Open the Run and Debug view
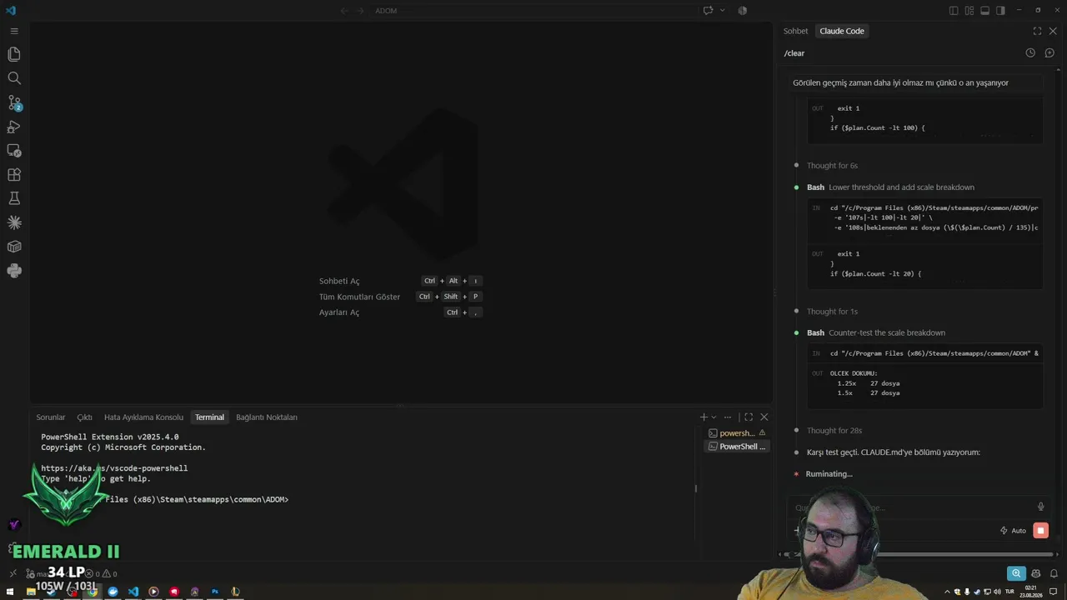This screenshot has width=1067, height=600. 14,127
